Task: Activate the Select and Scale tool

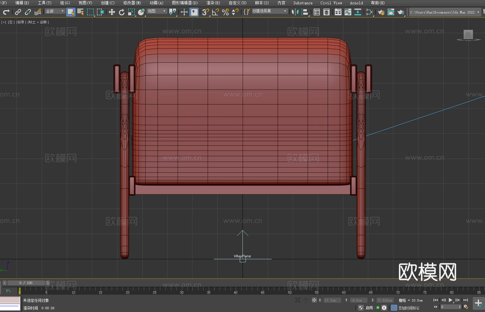Action: (x=132, y=12)
